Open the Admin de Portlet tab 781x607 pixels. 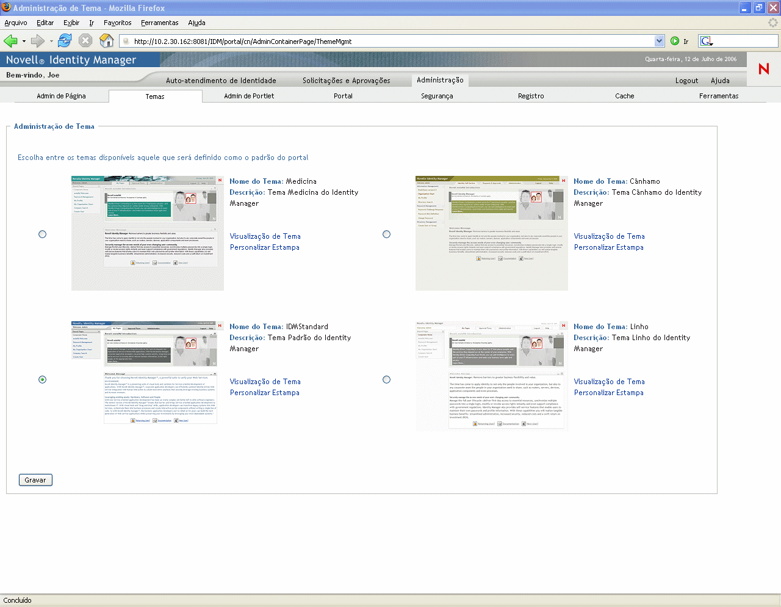coord(249,96)
